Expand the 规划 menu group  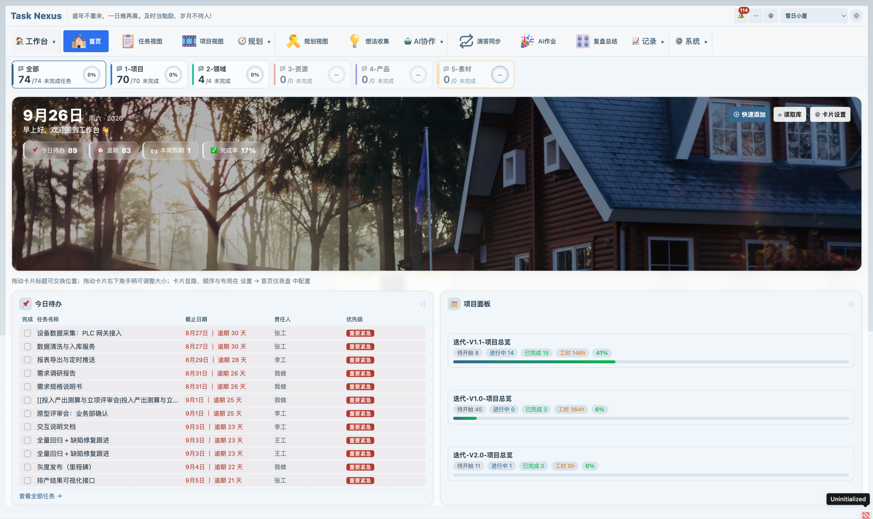click(254, 41)
